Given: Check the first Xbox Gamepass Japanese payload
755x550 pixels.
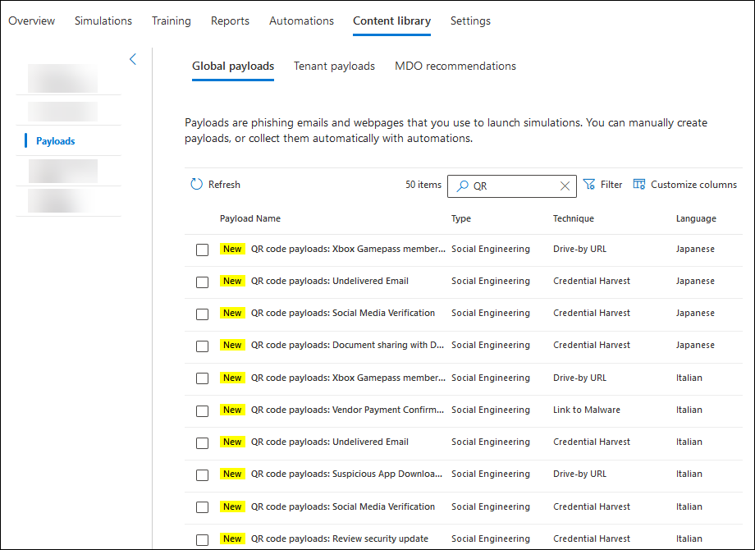Looking at the screenshot, I should coord(202,250).
